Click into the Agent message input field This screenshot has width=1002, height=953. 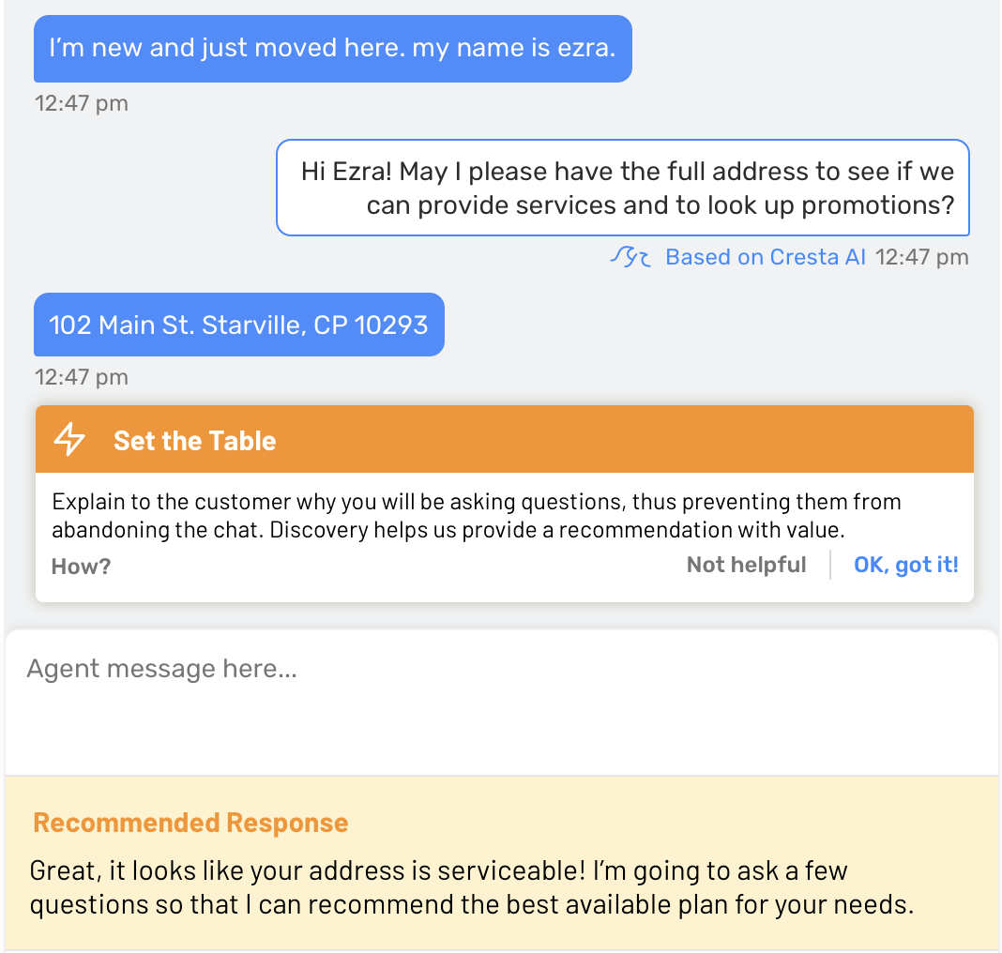pos(502,703)
